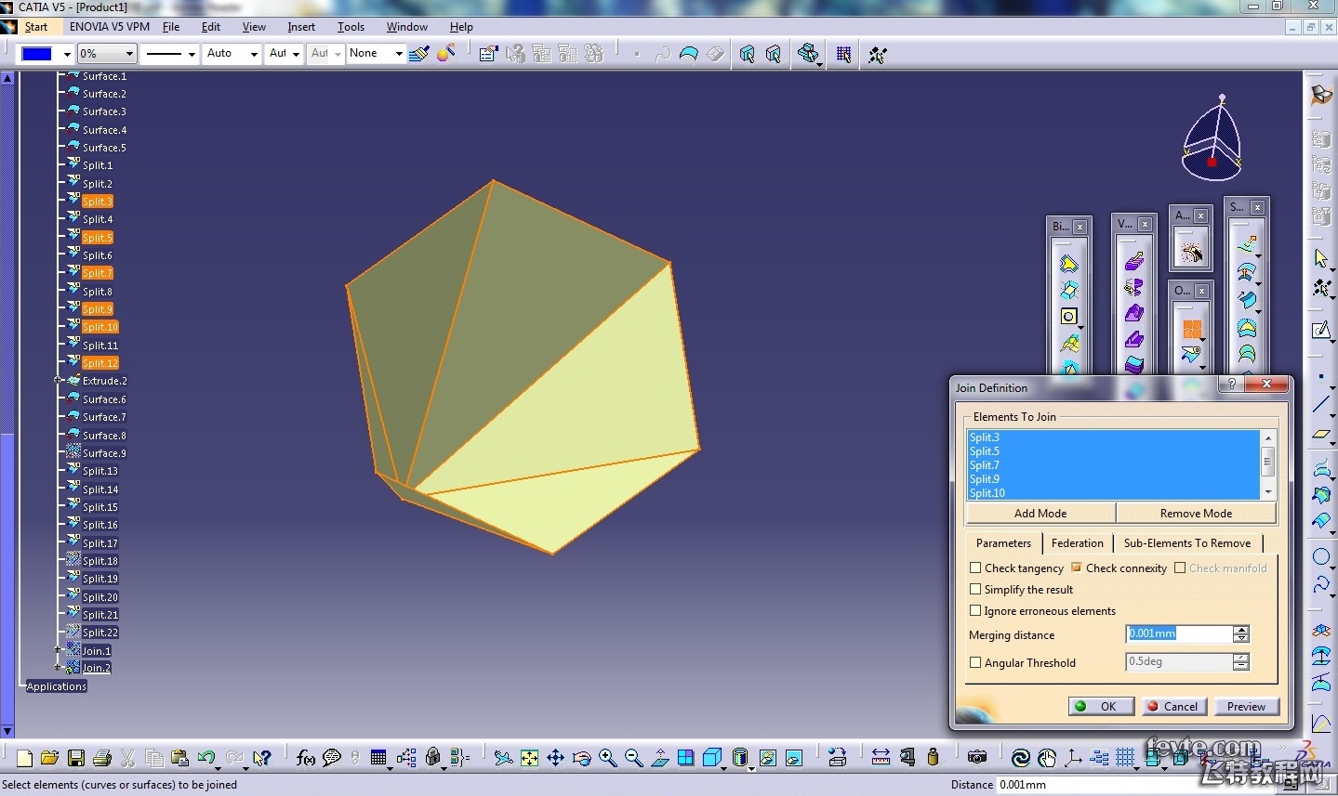Image resolution: width=1338 pixels, height=796 pixels.
Task: Click the Print icon in bottom toolbar
Action: tap(102, 758)
